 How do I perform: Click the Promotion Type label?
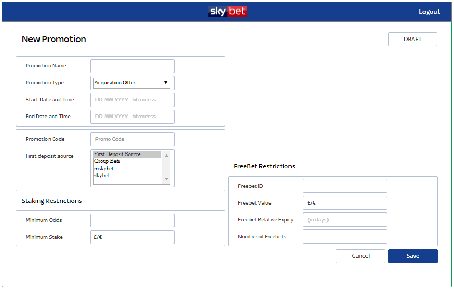click(x=45, y=83)
